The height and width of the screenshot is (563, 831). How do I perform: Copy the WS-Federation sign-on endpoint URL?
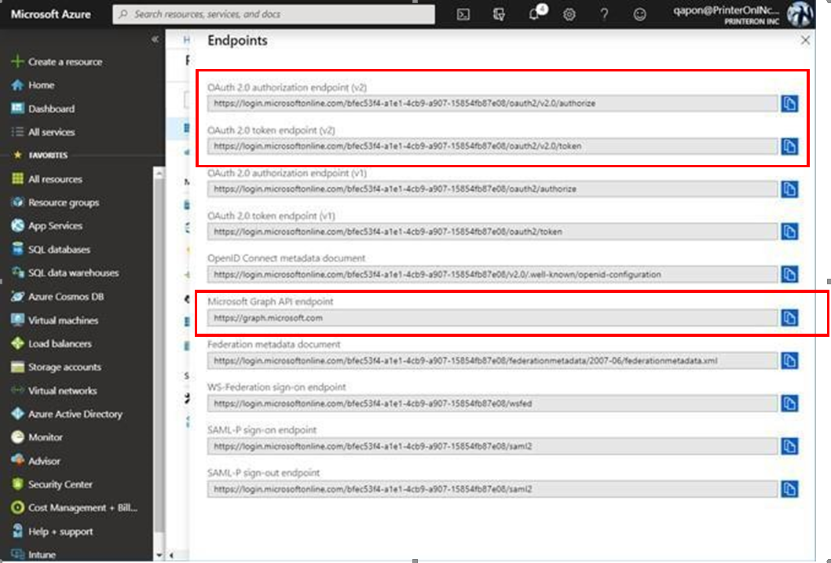(789, 404)
